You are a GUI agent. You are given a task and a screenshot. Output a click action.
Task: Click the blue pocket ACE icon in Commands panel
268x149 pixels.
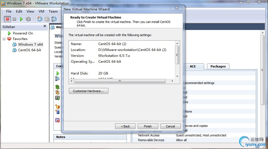[x=57, y=112]
